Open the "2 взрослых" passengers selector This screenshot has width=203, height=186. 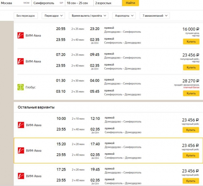click(107, 3)
